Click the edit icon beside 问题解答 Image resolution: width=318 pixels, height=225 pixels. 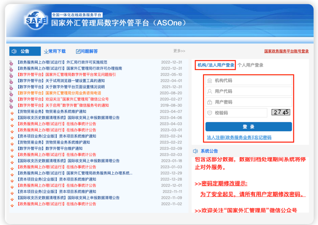pyautogui.click(x=78, y=51)
